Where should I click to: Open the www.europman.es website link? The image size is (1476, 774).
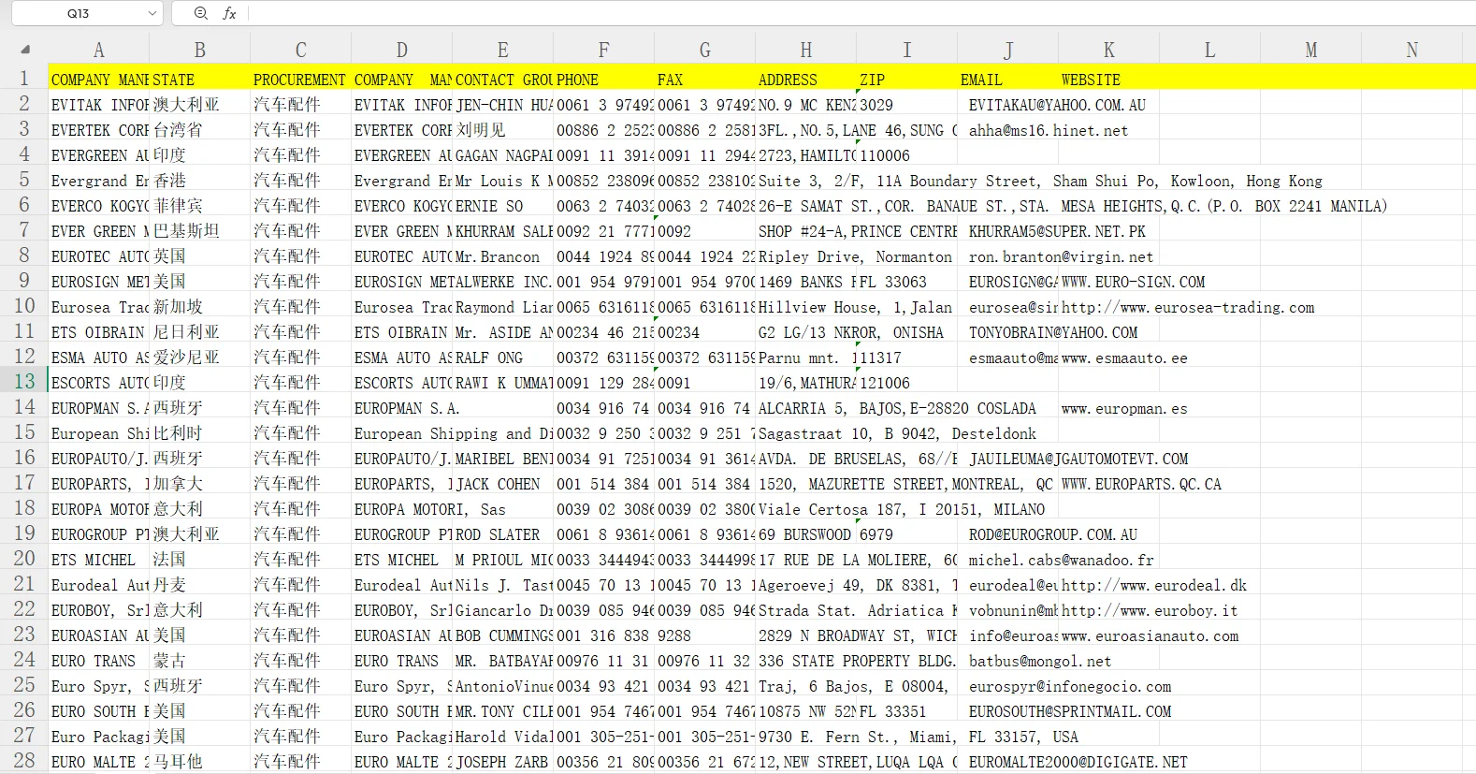(1124, 408)
